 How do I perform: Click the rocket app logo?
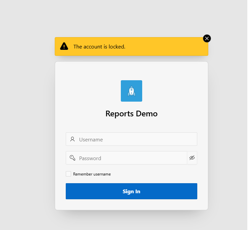(132, 91)
